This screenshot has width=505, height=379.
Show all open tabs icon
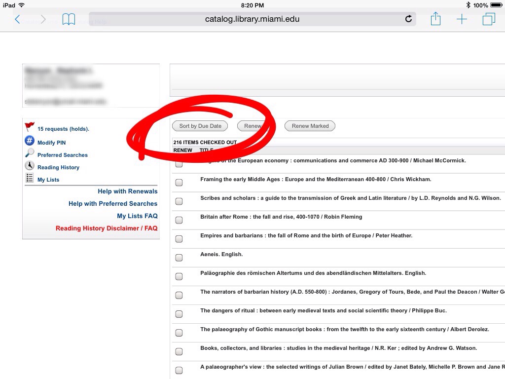(x=488, y=19)
